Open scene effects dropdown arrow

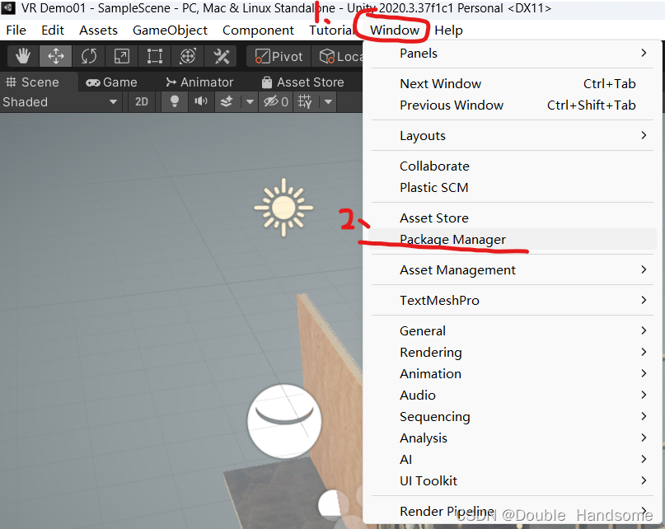pos(250,102)
